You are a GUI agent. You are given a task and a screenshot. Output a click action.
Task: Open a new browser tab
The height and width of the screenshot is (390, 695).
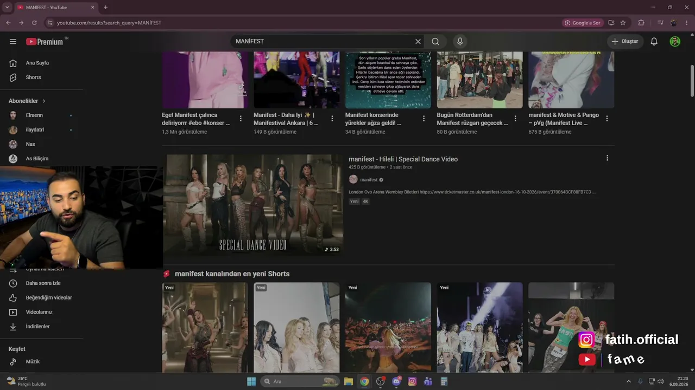[105, 8]
